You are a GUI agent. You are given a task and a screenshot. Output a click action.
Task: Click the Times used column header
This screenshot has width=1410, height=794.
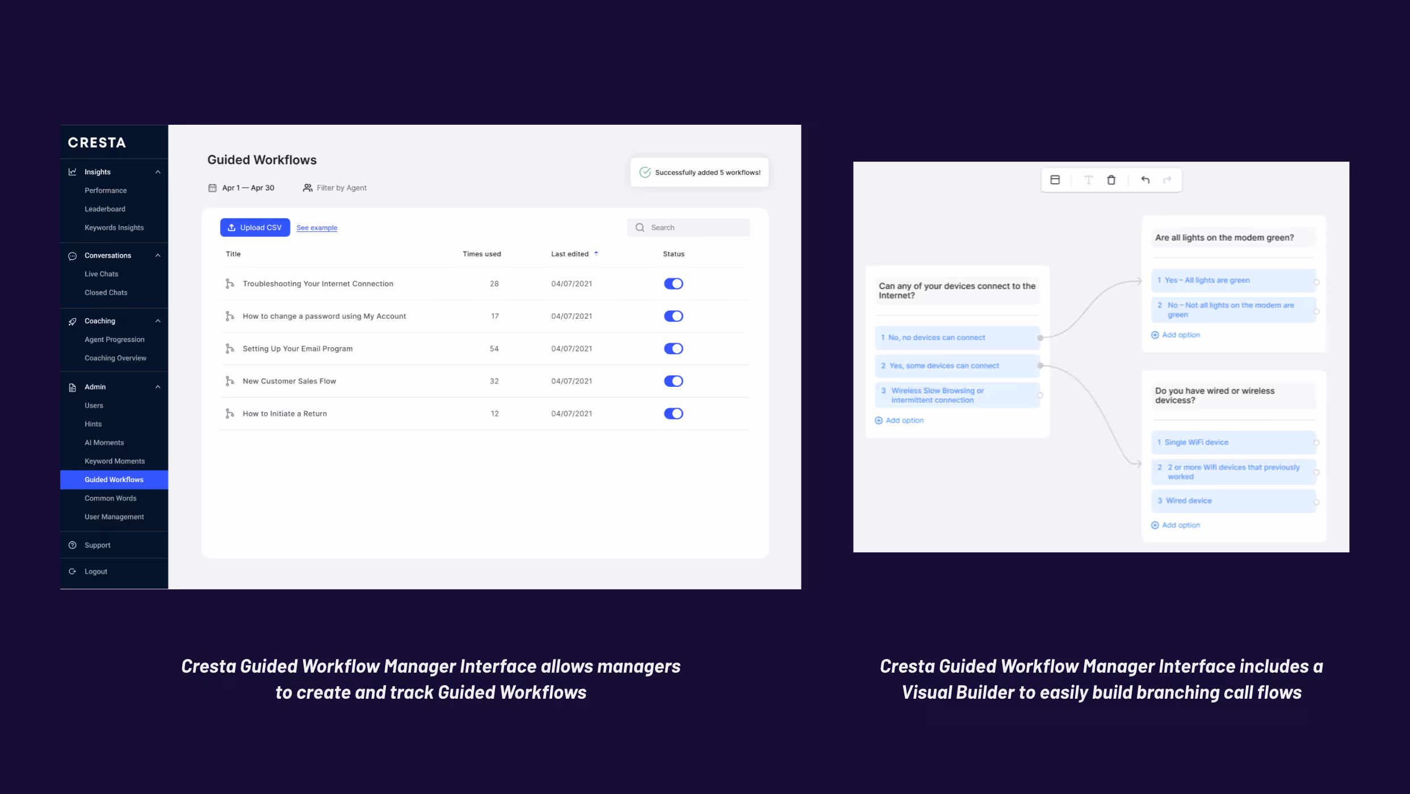tap(482, 254)
